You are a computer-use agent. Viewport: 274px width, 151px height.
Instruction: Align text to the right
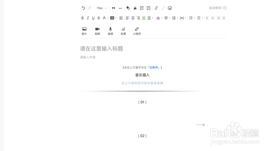pyautogui.click(x=138, y=18)
